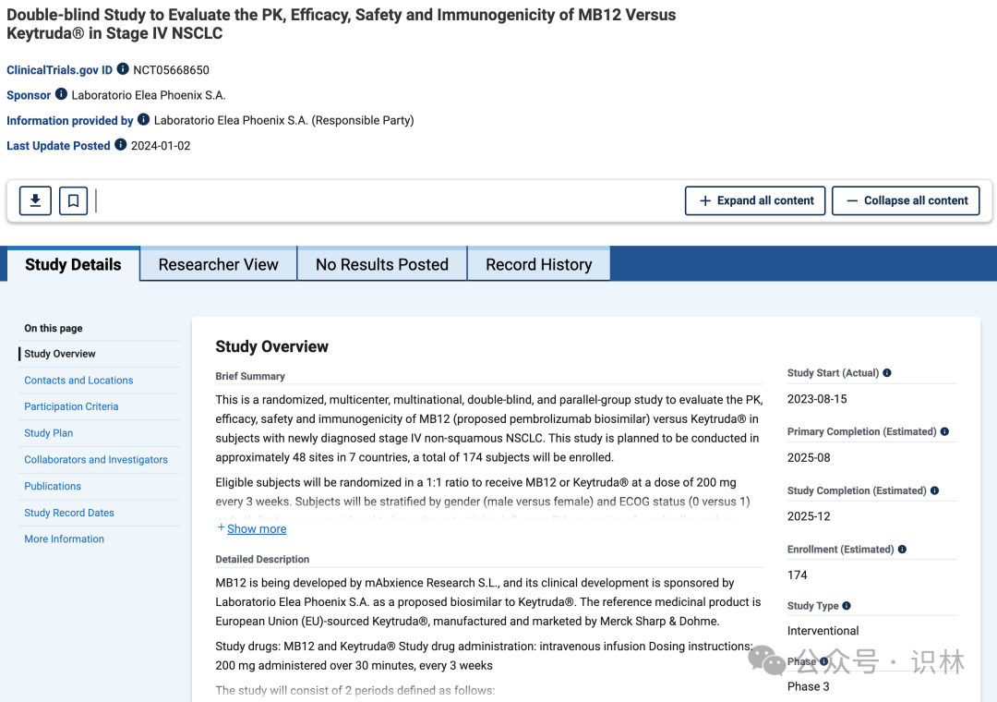Click study completion value 2025-12

tap(809, 516)
